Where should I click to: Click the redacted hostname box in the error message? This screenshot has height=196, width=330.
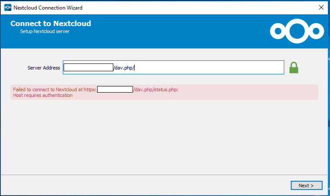115,89
